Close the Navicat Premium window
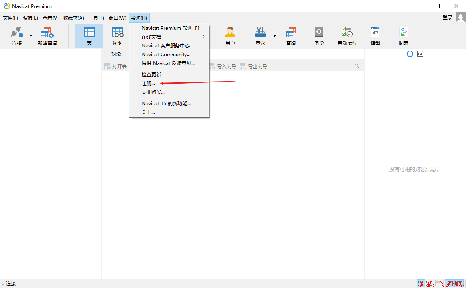The image size is (466, 288). coord(456,6)
